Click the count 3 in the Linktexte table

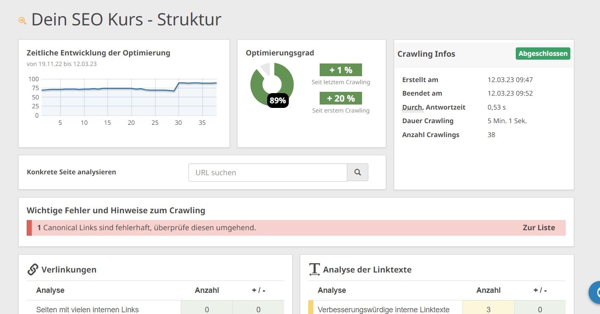(488, 310)
